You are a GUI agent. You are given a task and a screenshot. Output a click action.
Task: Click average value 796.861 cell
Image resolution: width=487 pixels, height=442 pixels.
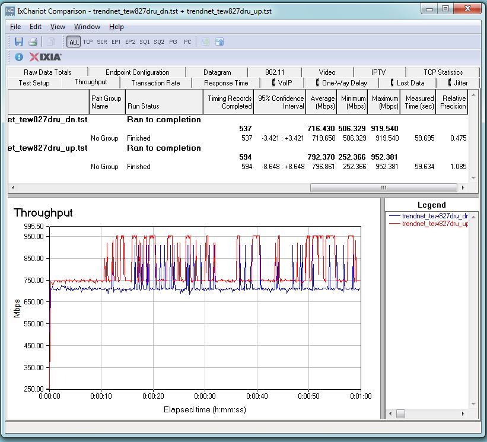tap(323, 167)
